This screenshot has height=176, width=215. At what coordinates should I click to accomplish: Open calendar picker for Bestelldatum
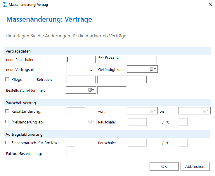[x=90, y=90]
